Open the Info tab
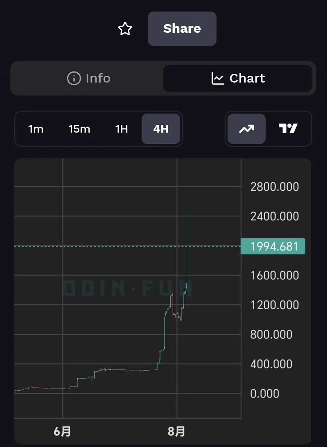This screenshot has height=447, width=327. tap(88, 78)
